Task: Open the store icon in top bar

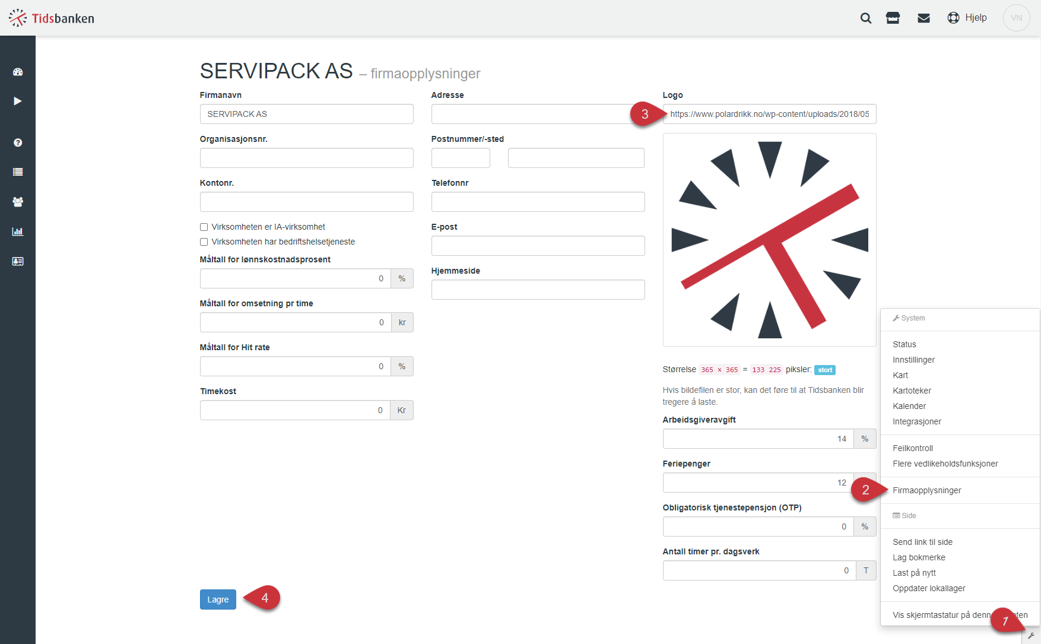Action: pos(893,18)
